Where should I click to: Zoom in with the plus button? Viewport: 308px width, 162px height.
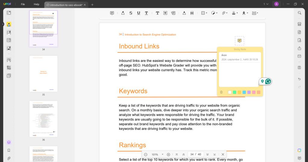point(168,154)
